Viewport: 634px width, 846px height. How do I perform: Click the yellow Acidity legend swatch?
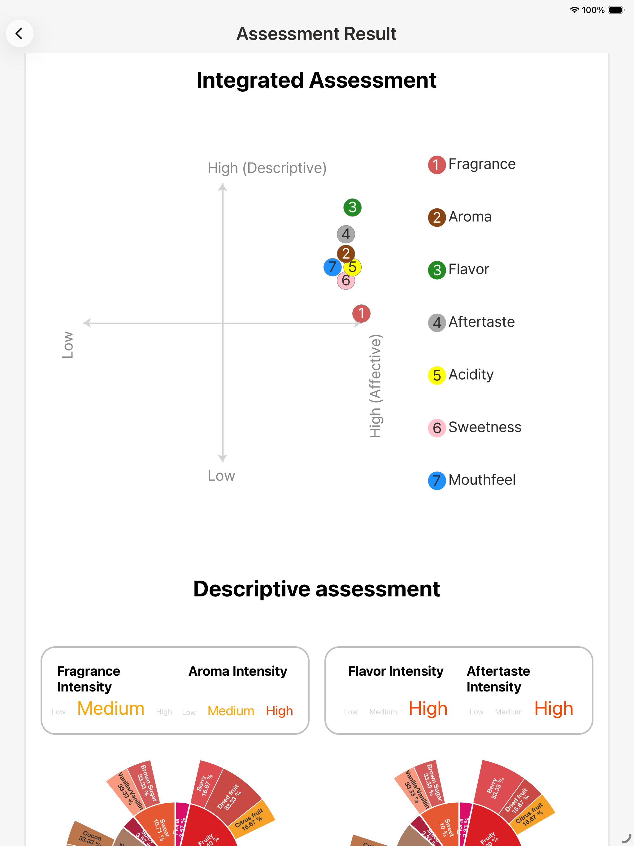pyautogui.click(x=437, y=375)
